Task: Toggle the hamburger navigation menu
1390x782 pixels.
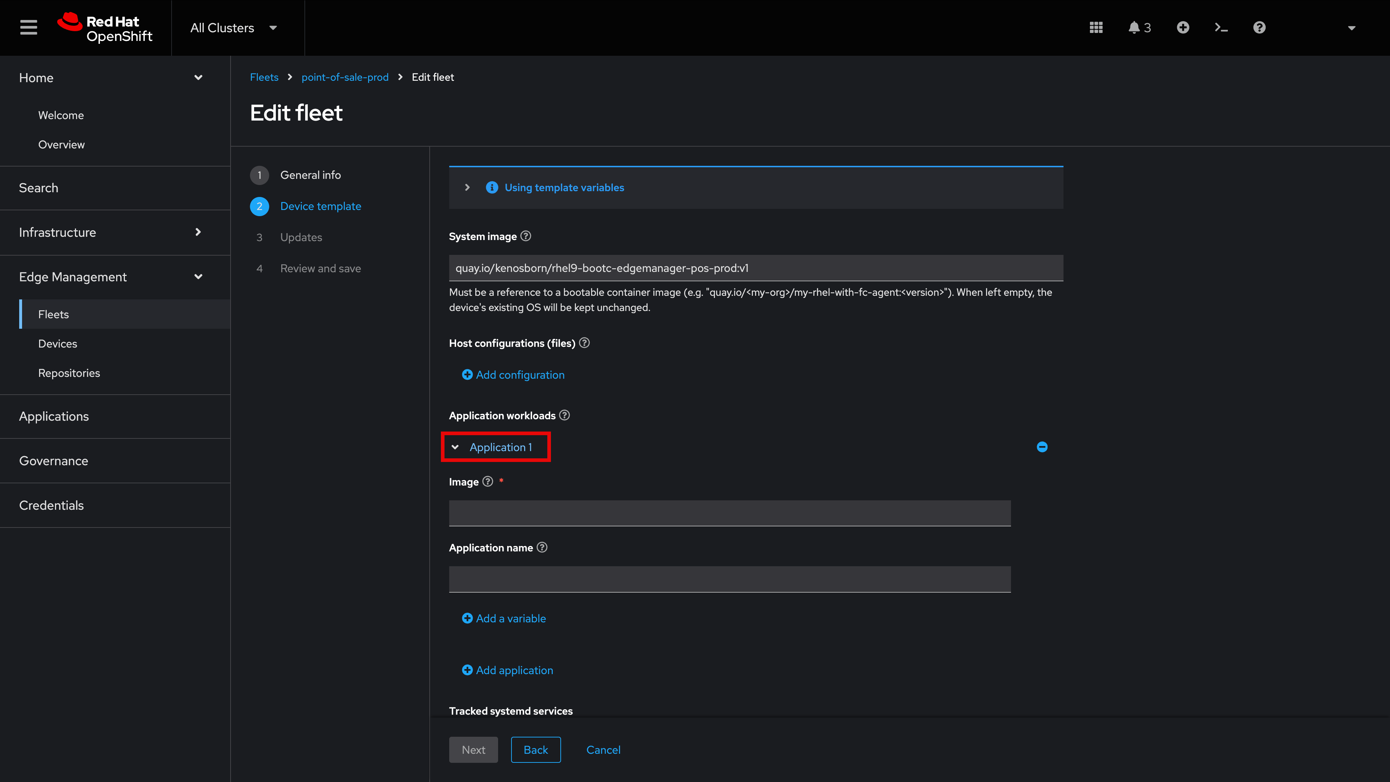Action: click(x=29, y=28)
